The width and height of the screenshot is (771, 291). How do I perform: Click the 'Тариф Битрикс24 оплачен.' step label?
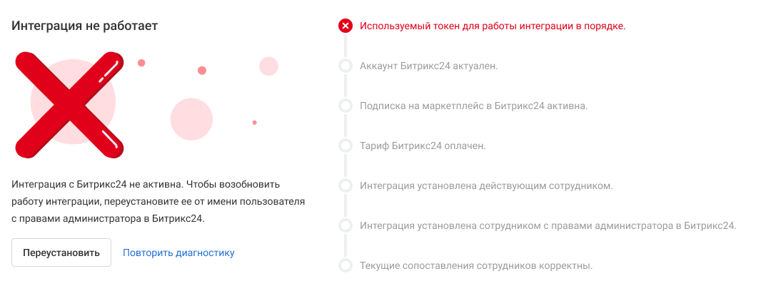pyautogui.click(x=423, y=146)
